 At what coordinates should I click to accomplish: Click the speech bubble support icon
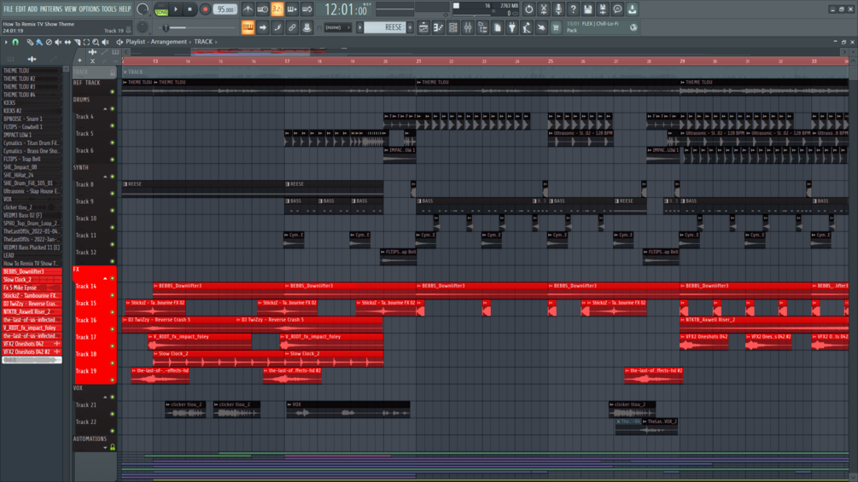click(x=617, y=9)
